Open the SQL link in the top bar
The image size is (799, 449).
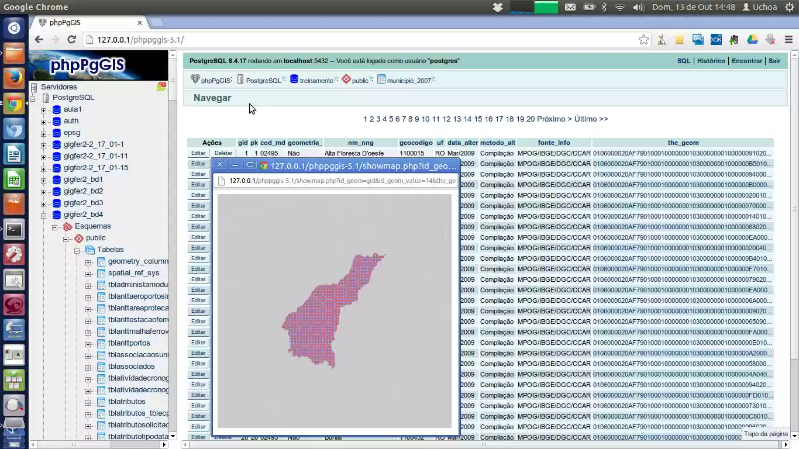coord(683,60)
